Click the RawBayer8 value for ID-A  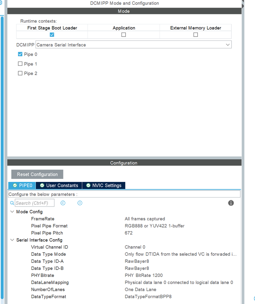click(137, 261)
